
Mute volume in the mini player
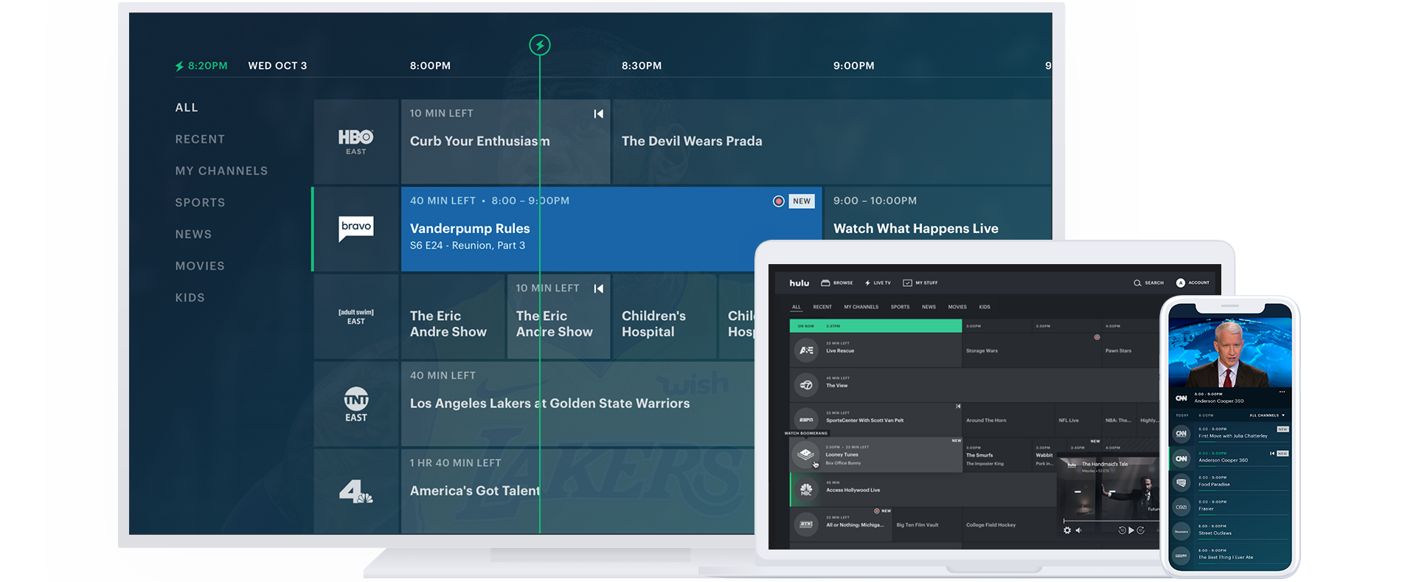1078,530
